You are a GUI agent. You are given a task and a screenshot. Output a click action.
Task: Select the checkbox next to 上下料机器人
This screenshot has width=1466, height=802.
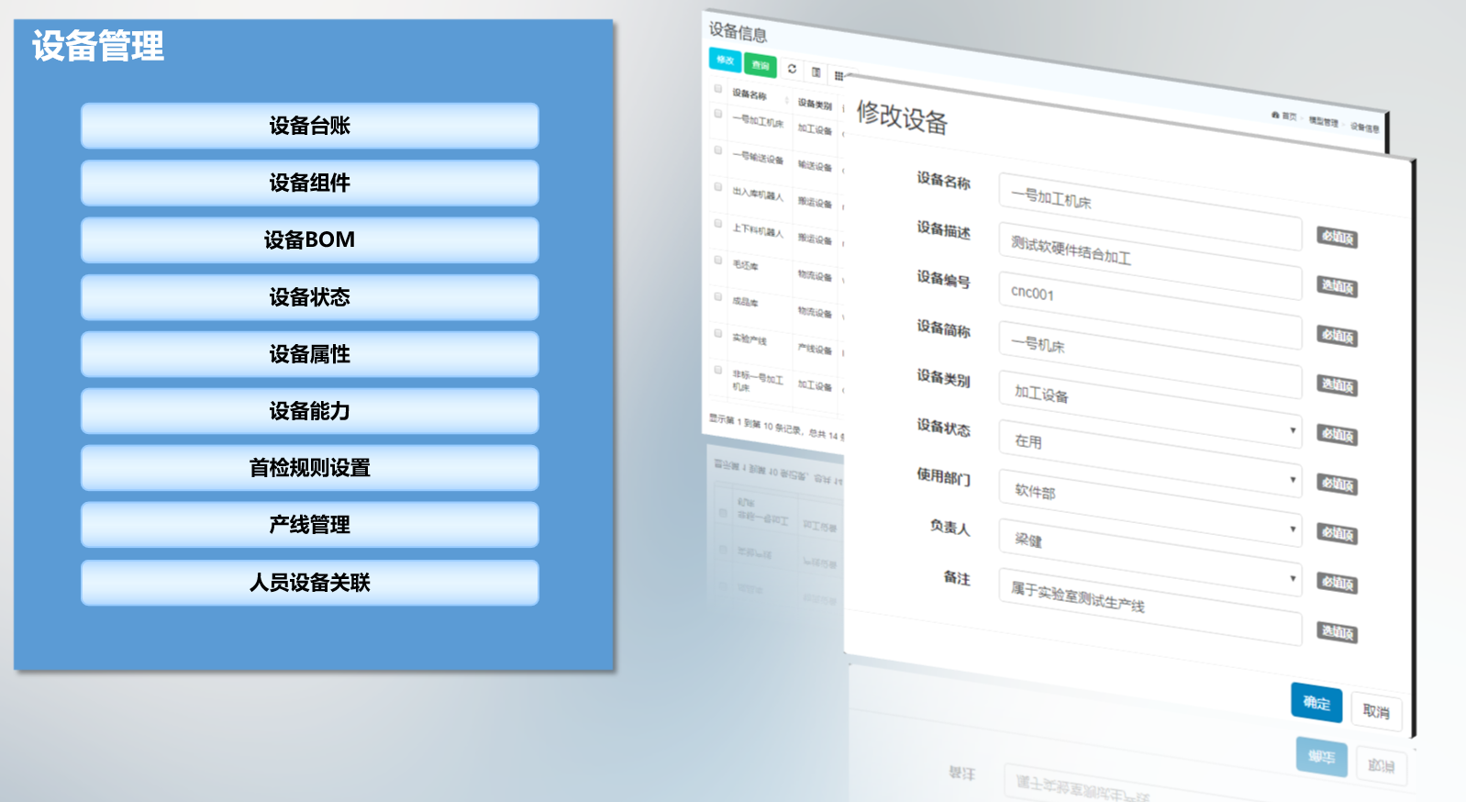coord(717,223)
